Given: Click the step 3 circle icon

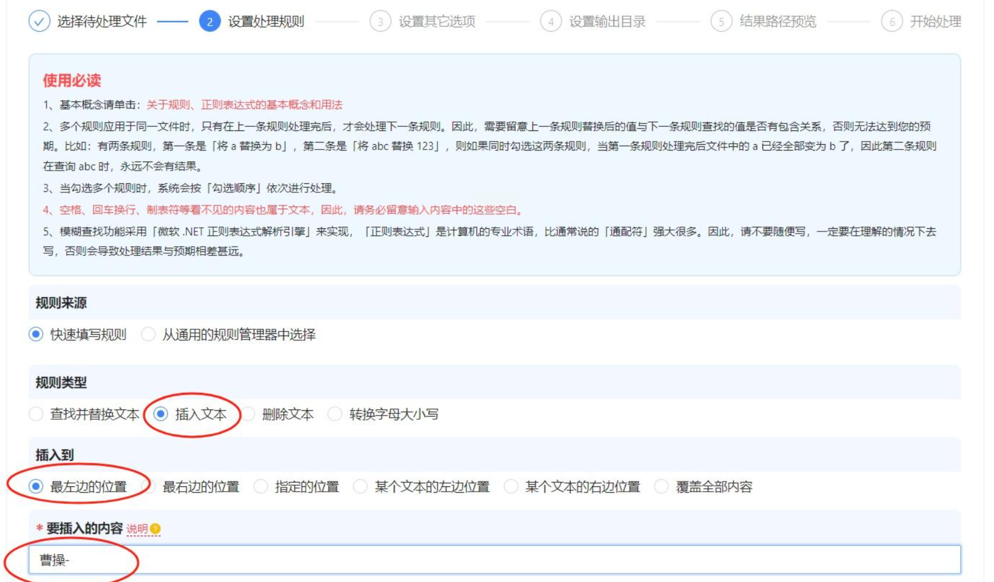Looking at the screenshot, I should pyautogui.click(x=380, y=21).
